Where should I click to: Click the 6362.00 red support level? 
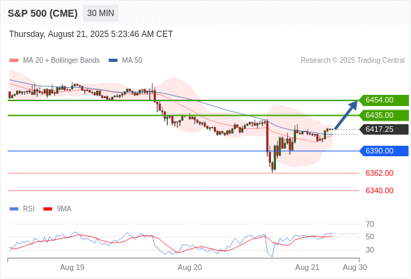click(380, 173)
